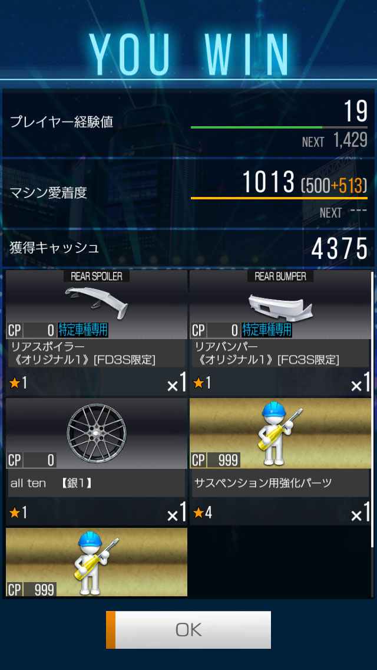The height and width of the screenshot is (670, 377).
Task: Click the REAR SPOILER category label
Action: coord(97,276)
